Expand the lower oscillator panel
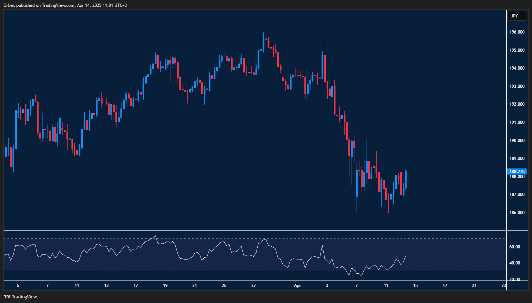The image size is (532, 303). [250, 230]
